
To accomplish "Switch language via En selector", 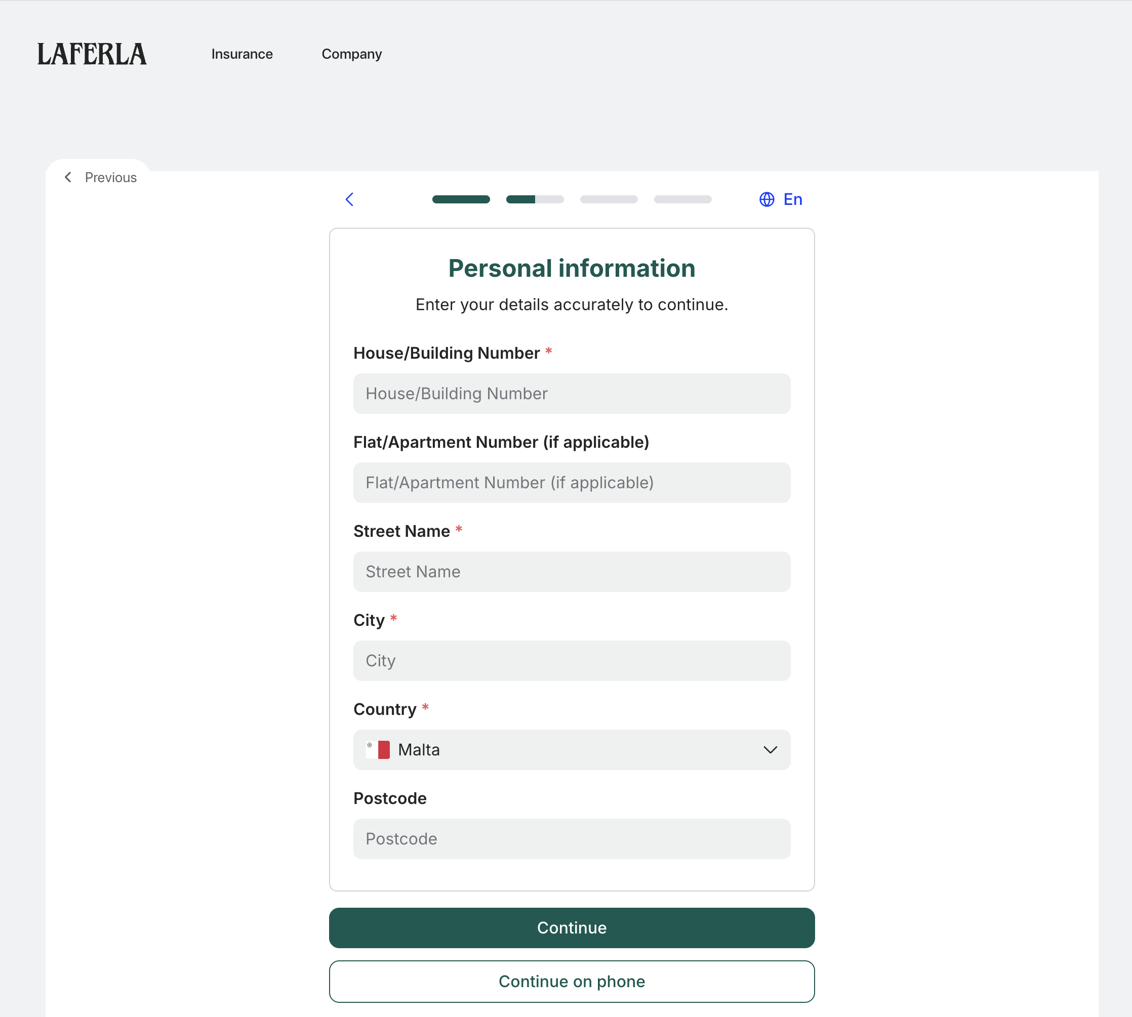I will (792, 199).
